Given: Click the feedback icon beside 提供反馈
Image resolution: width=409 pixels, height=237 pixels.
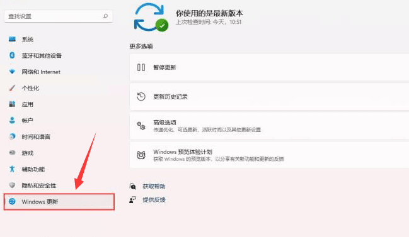Looking at the screenshot, I should (132, 200).
